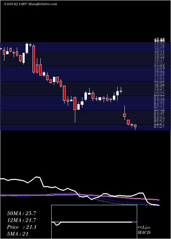This screenshot has width=171, height=239.
Task: Click the 5MA : 21 value
Action: [18, 234]
